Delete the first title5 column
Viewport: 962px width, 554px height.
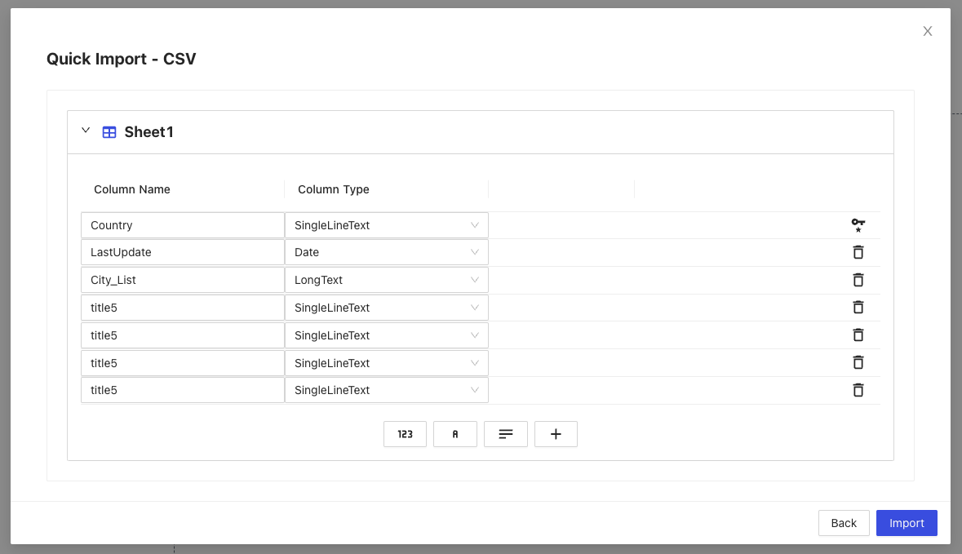pos(858,308)
